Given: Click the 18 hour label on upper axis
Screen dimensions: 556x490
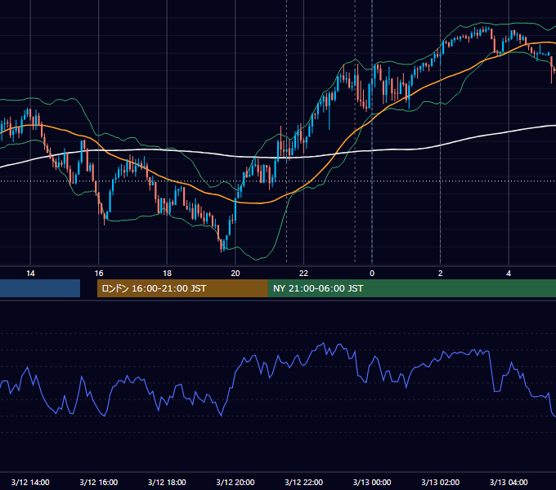Looking at the screenshot, I should (167, 274).
